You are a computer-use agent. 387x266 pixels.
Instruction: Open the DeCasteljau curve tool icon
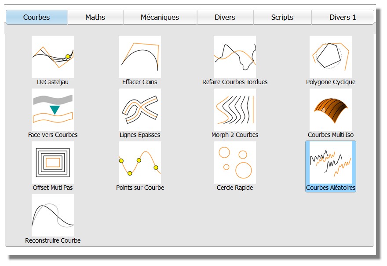coord(53,57)
